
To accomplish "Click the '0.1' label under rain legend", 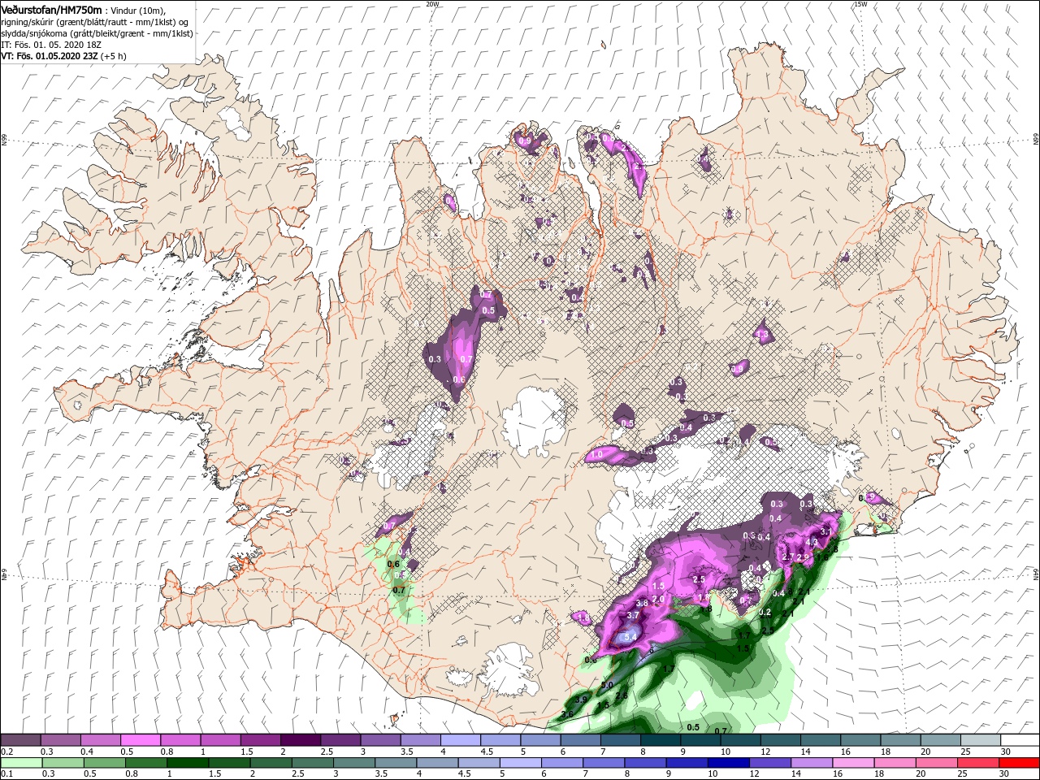I will tap(6, 774).
